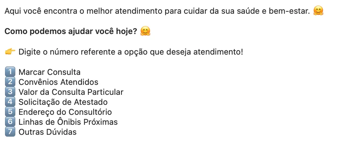This screenshot has width=341, height=141.
Task: Click the pointing hand emoji
Action: (x=10, y=52)
